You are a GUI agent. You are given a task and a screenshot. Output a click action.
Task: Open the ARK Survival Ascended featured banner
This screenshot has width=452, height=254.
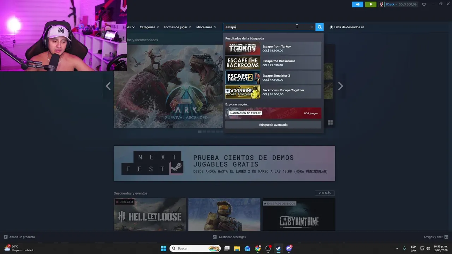click(x=168, y=86)
